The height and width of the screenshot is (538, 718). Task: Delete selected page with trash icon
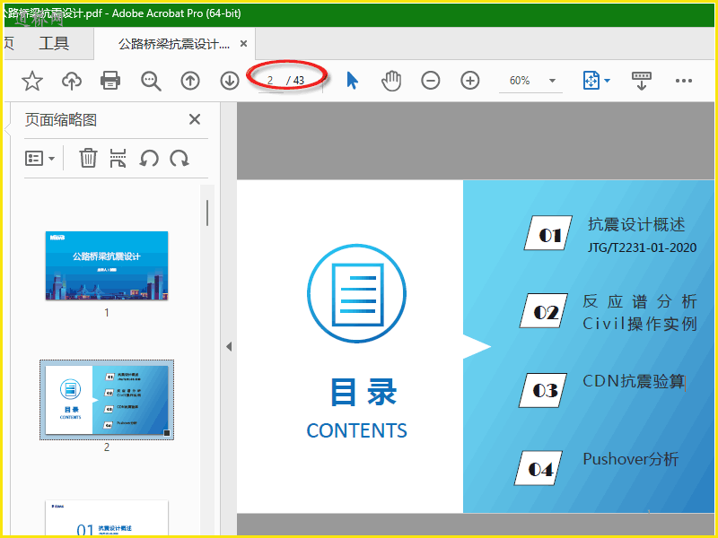click(88, 159)
